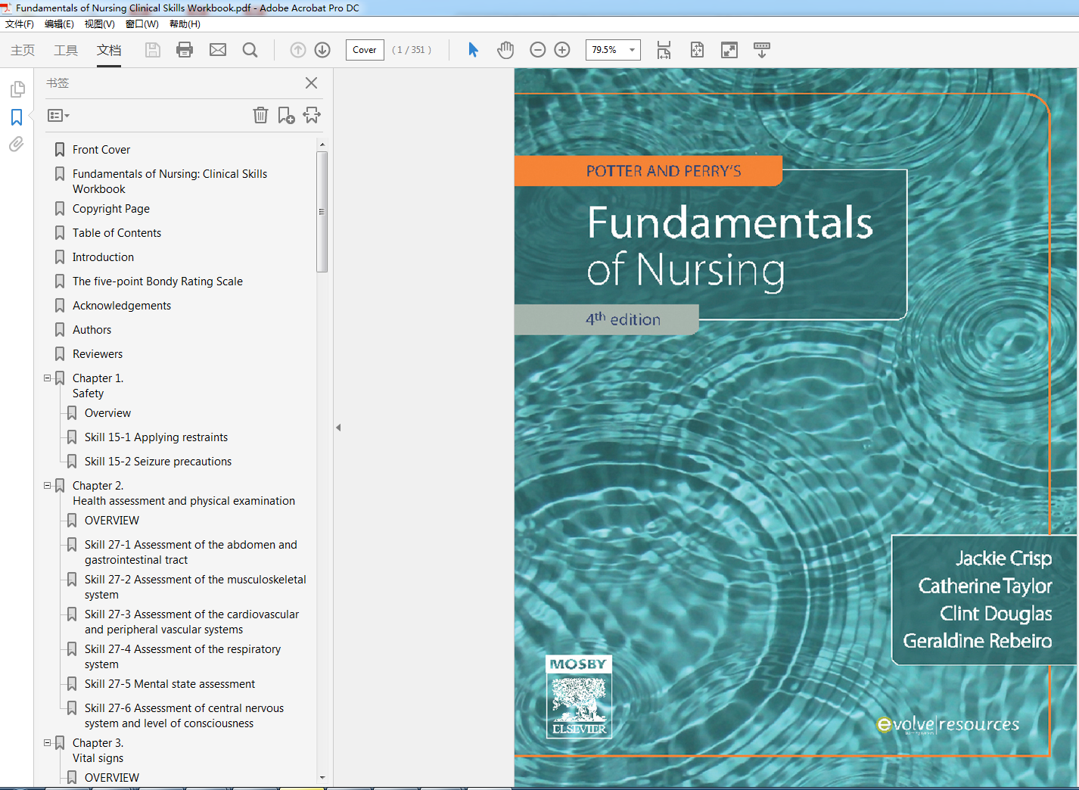
Task: Open the Copyright Page bookmark
Action: coord(111,209)
